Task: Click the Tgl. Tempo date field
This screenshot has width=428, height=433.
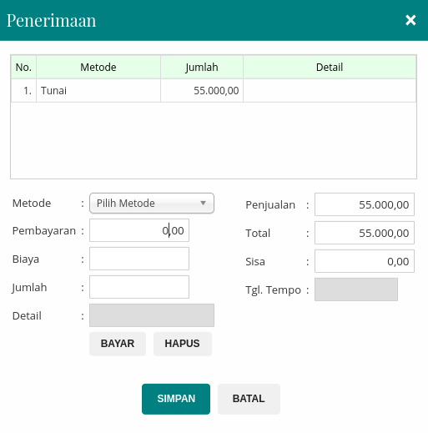Action: (356, 290)
